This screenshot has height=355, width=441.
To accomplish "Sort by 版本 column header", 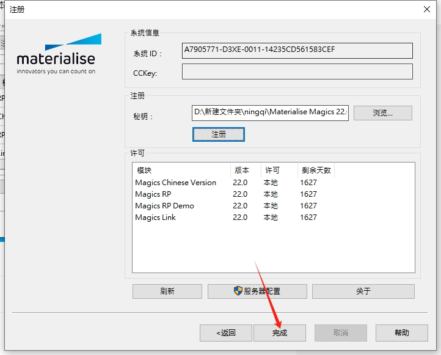I will point(246,170).
